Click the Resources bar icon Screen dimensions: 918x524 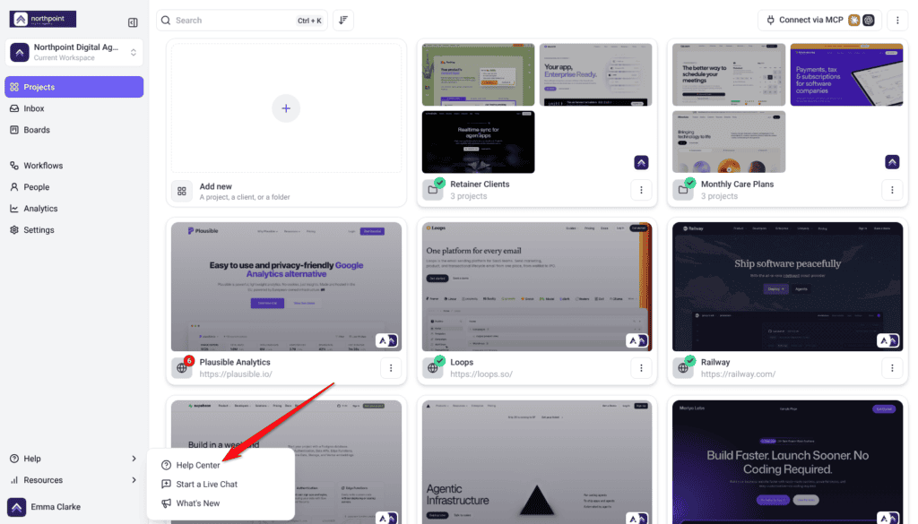pyautogui.click(x=14, y=480)
